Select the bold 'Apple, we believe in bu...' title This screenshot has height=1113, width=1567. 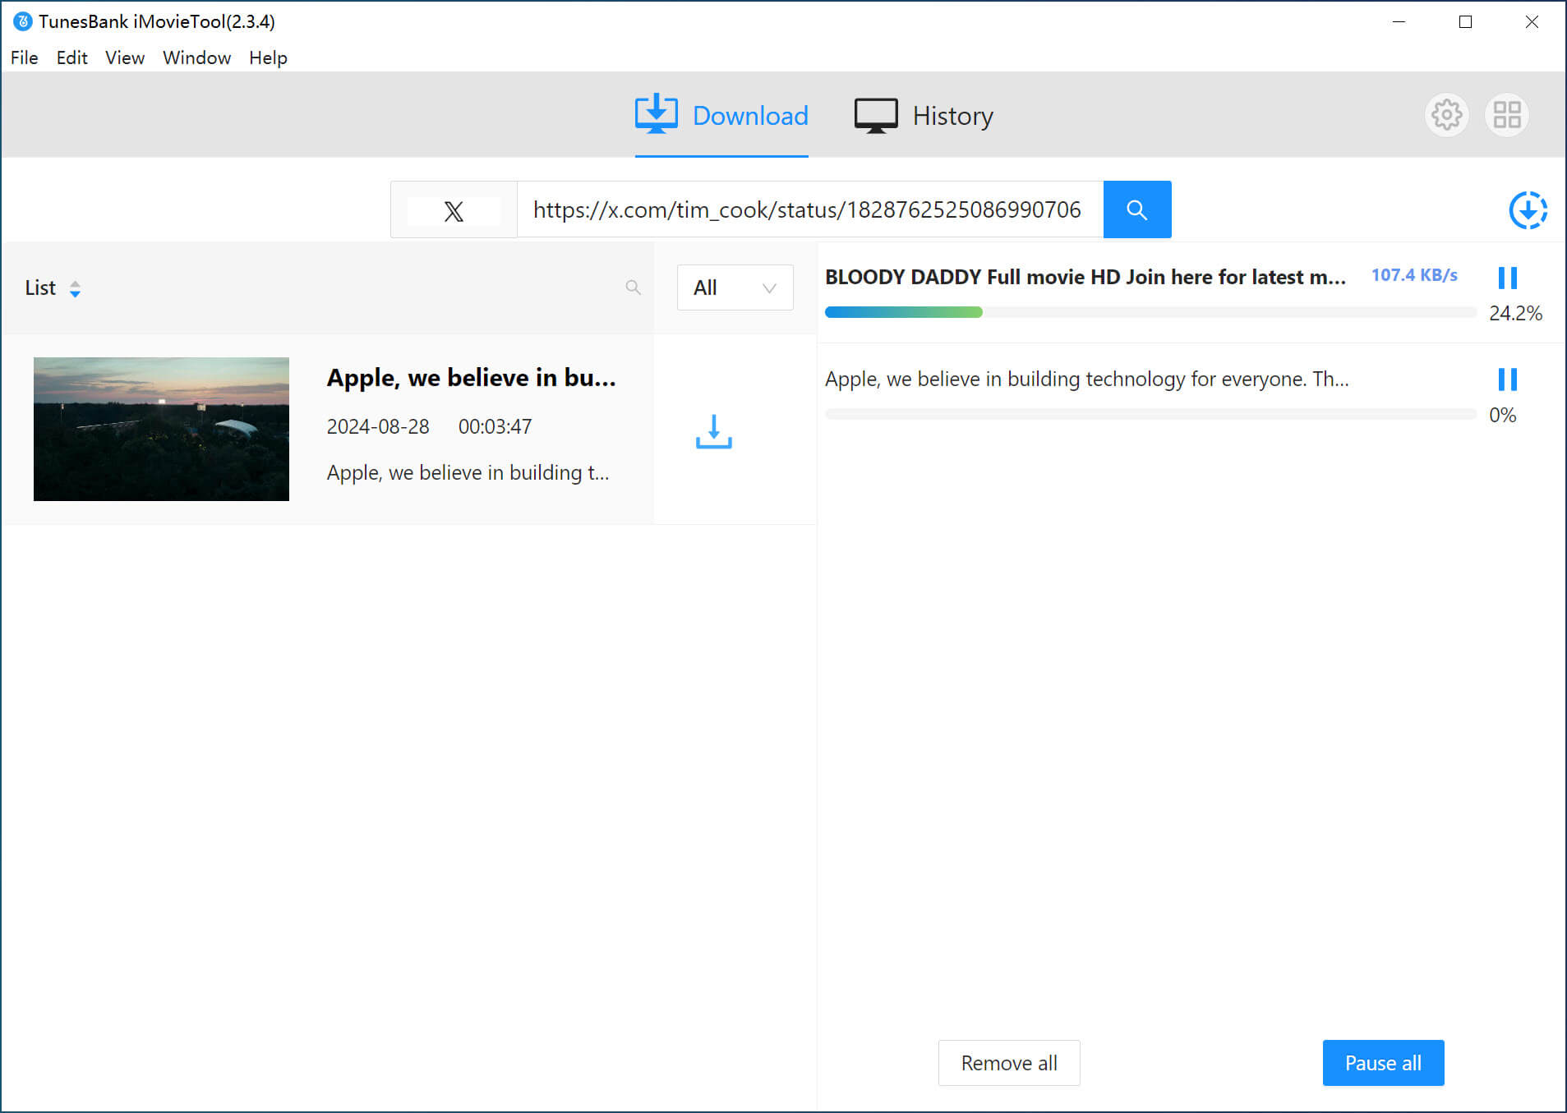471,378
